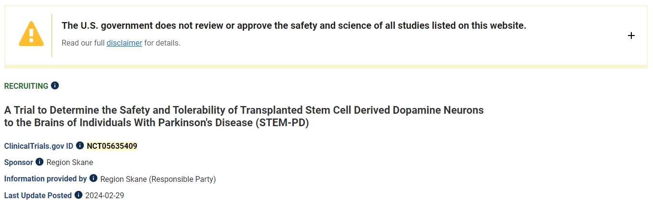Image resolution: width=653 pixels, height=202 pixels.
Task: Click the Sponsor field label
Action: pos(19,162)
